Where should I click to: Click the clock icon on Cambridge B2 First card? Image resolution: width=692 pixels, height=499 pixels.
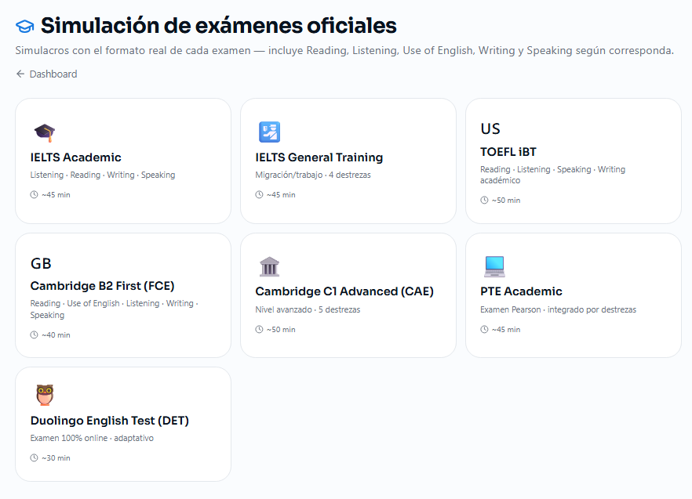tap(34, 335)
